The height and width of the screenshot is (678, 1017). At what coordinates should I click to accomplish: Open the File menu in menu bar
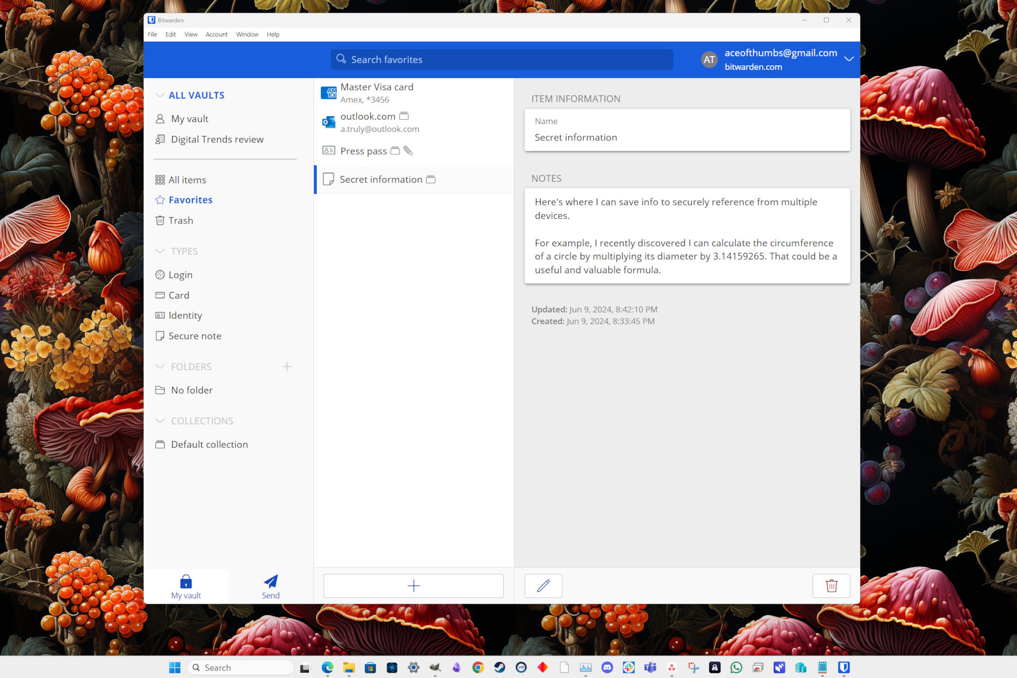pyautogui.click(x=153, y=34)
